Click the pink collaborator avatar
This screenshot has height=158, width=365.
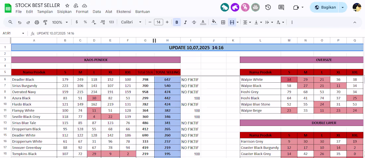(245, 7)
